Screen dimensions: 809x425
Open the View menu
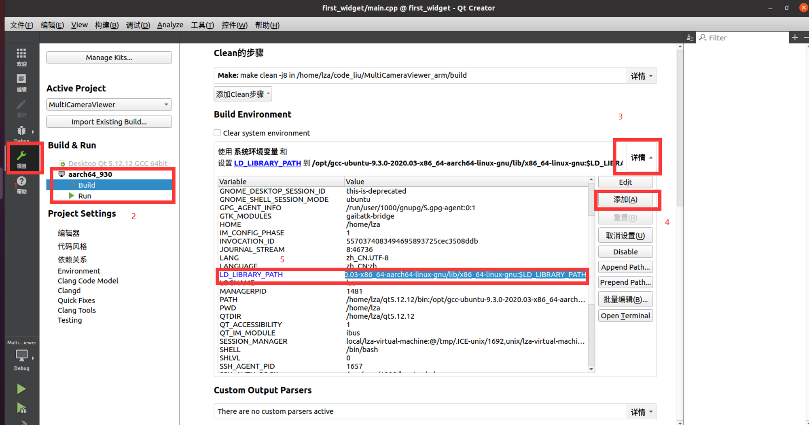pos(79,25)
